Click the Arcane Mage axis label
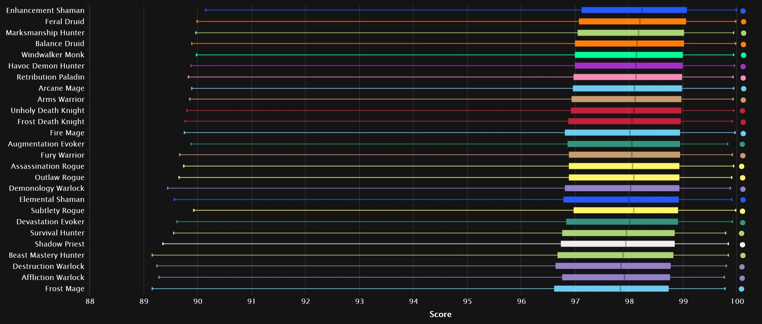This screenshot has width=762, height=324. click(x=61, y=88)
